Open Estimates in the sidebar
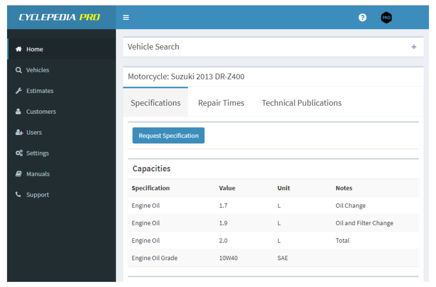436x287 pixels. [62, 91]
